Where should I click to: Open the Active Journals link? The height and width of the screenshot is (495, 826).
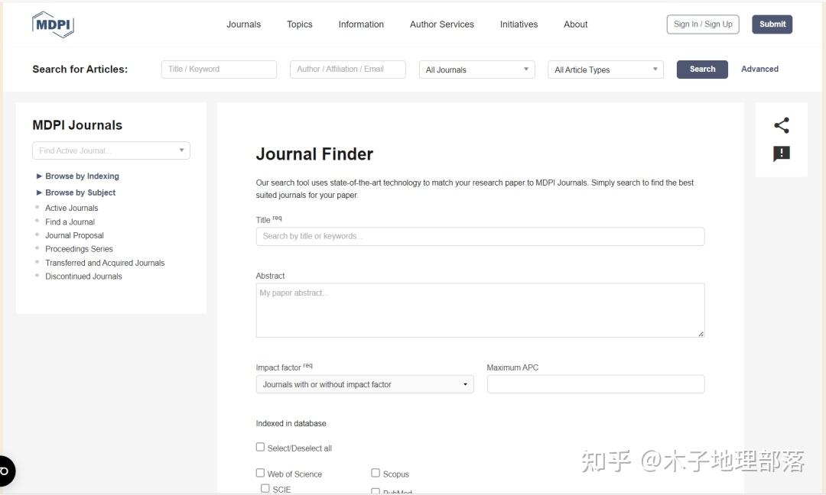click(x=72, y=208)
